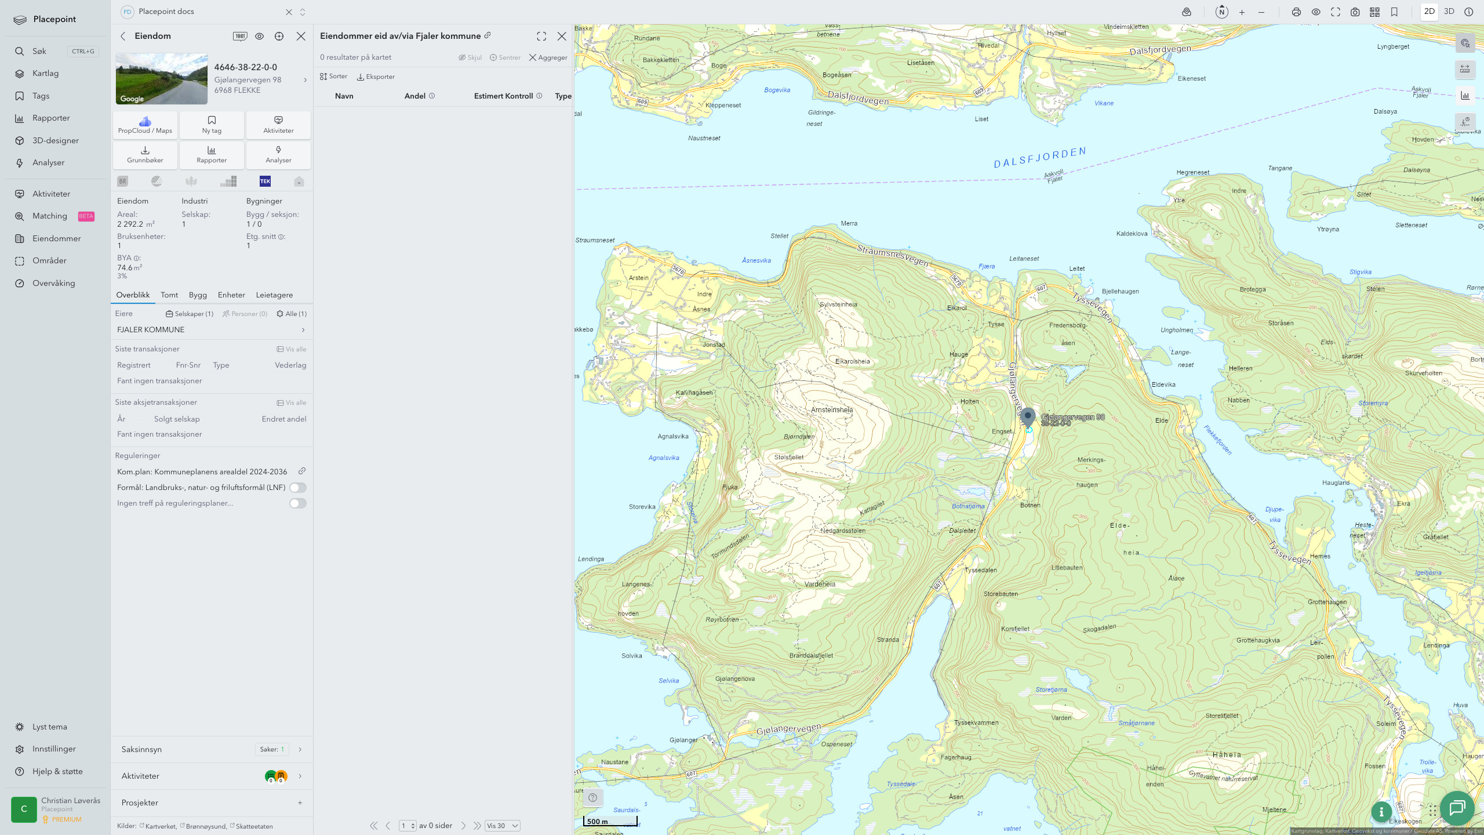Open the TEK building code icon
The width and height of the screenshot is (1484, 835).
click(x=265, y=181)
